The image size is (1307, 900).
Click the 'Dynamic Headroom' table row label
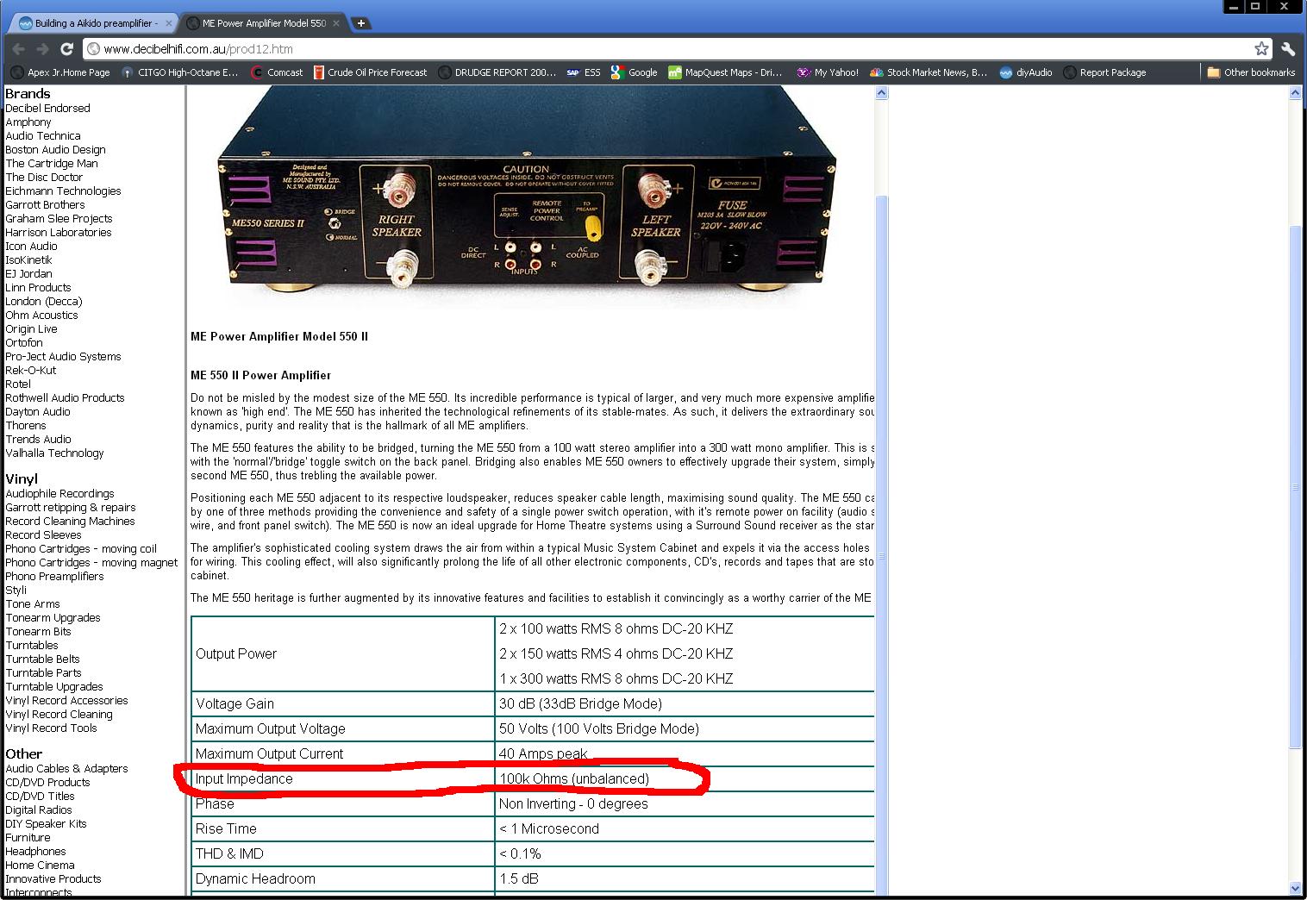[x=255, y=878]
